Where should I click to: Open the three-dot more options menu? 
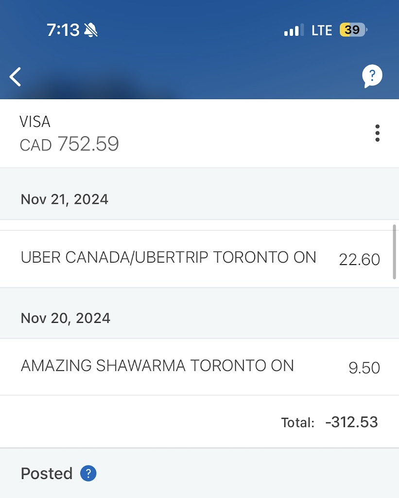(377, 133)
